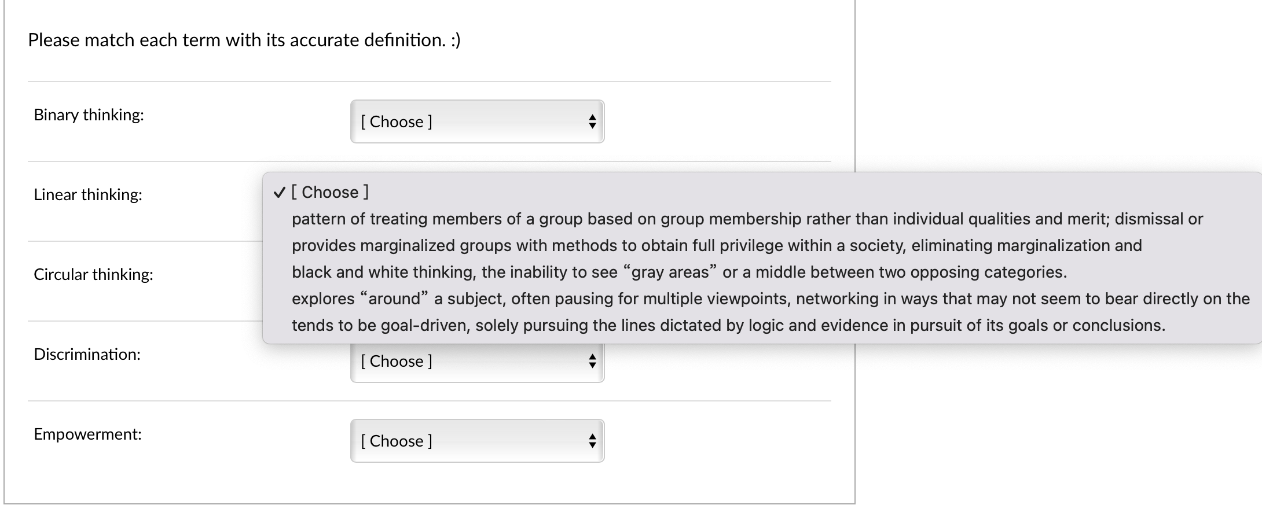Image resolution: width=1262 pixels, height=516 pixels.
Task: Click the up/down arrows on Discrimination dropdown
Action: click(x=592, y=361)
